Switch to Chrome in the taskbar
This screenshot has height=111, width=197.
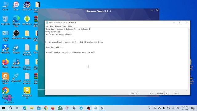point(46,108)
